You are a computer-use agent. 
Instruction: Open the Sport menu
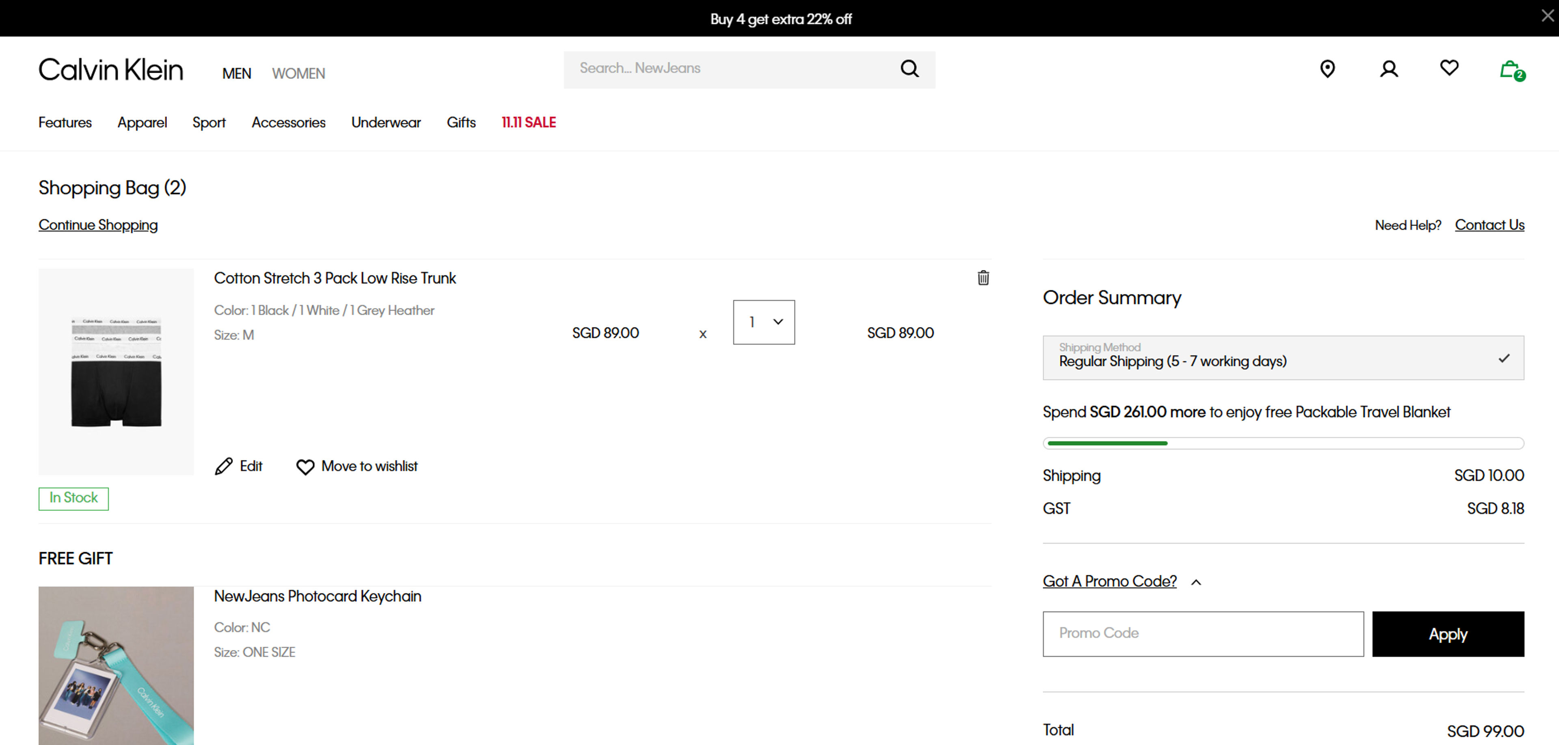[x=209, y=122]
